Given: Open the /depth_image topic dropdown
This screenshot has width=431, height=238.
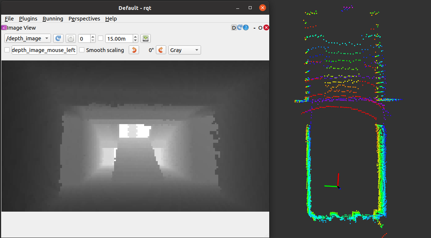Looking at the screenshot, I should (28, 38).
